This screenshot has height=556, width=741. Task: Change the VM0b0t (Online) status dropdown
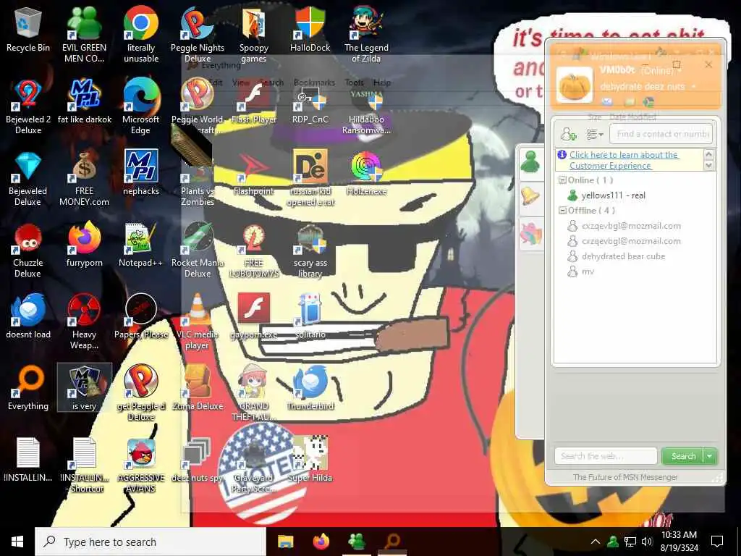679,70
